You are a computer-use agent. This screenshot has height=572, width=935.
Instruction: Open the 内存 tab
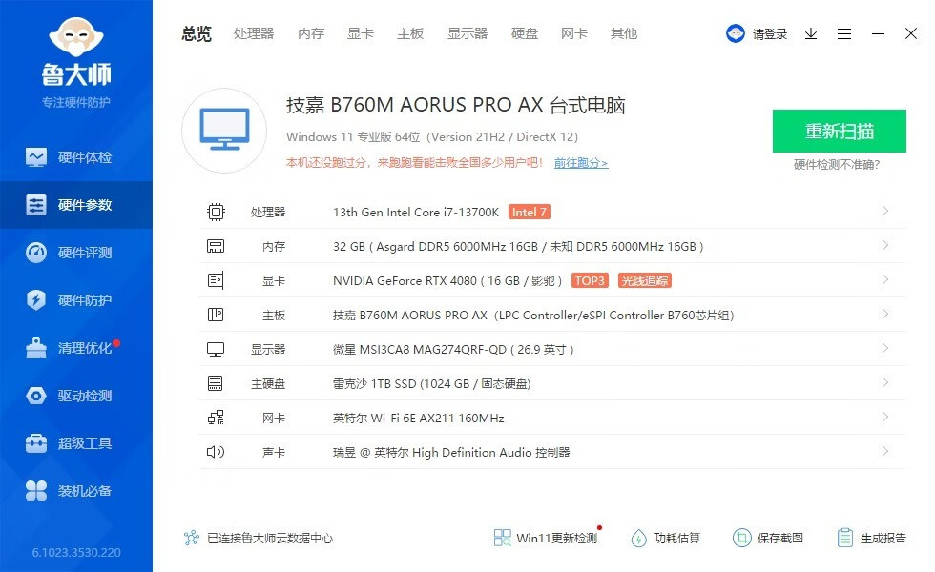click(311, 34)
